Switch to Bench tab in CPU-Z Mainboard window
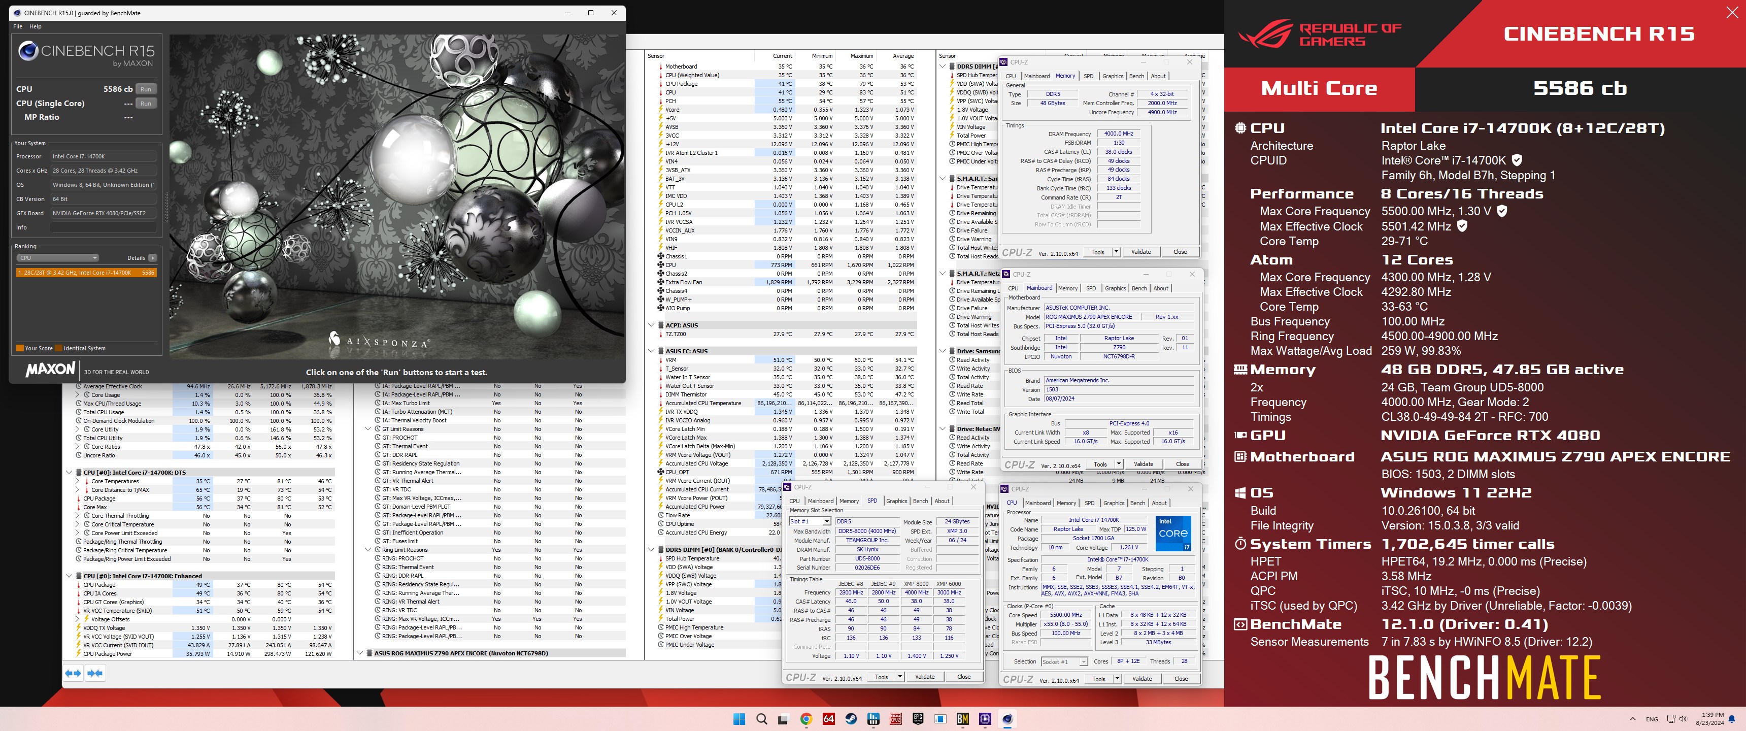Image resolution: width=1746 pixels, height=731 pixels. 1139,288
